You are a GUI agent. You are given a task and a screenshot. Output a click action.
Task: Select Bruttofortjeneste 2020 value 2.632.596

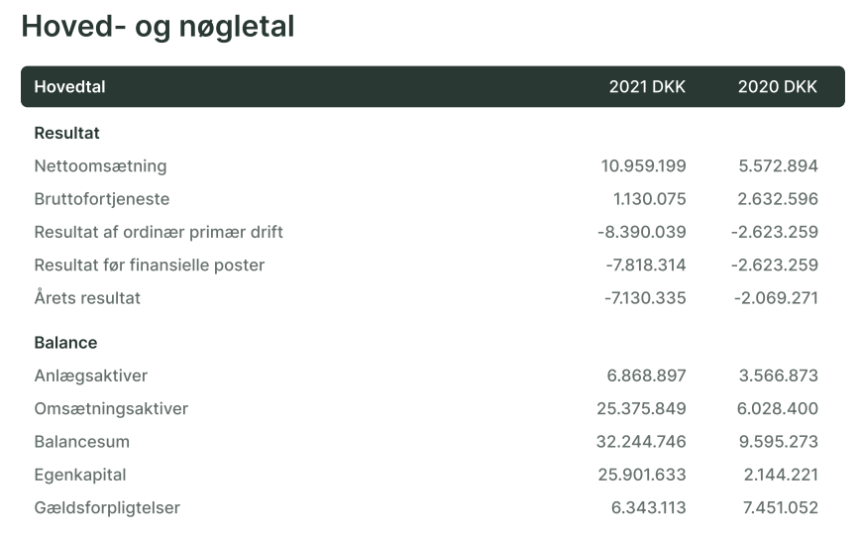778,198
